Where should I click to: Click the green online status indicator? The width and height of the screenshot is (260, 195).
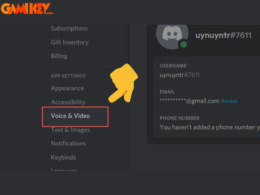183,45
